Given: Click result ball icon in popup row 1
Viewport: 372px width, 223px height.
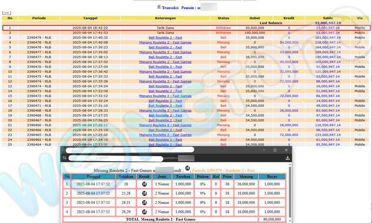Looking at the screenshot, I should 144,184.
